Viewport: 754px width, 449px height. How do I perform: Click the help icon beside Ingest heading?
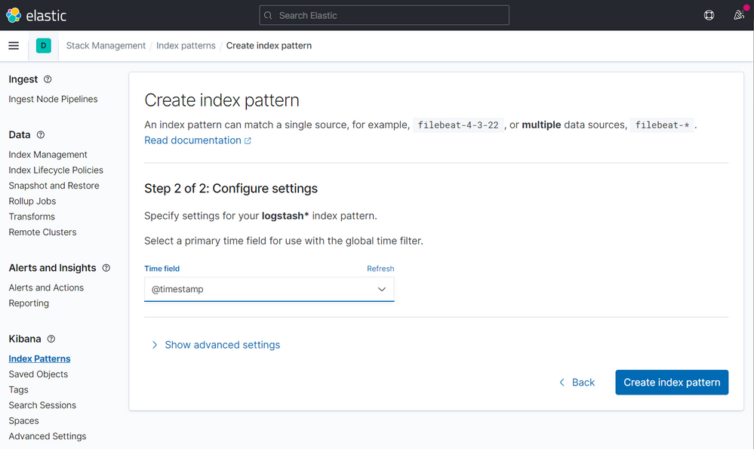click(x=48, y=79)
